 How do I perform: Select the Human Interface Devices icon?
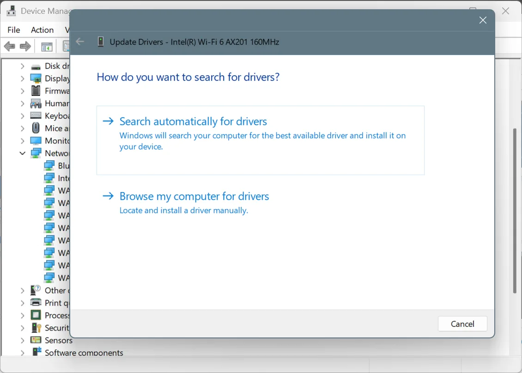[x=36, y=103]
